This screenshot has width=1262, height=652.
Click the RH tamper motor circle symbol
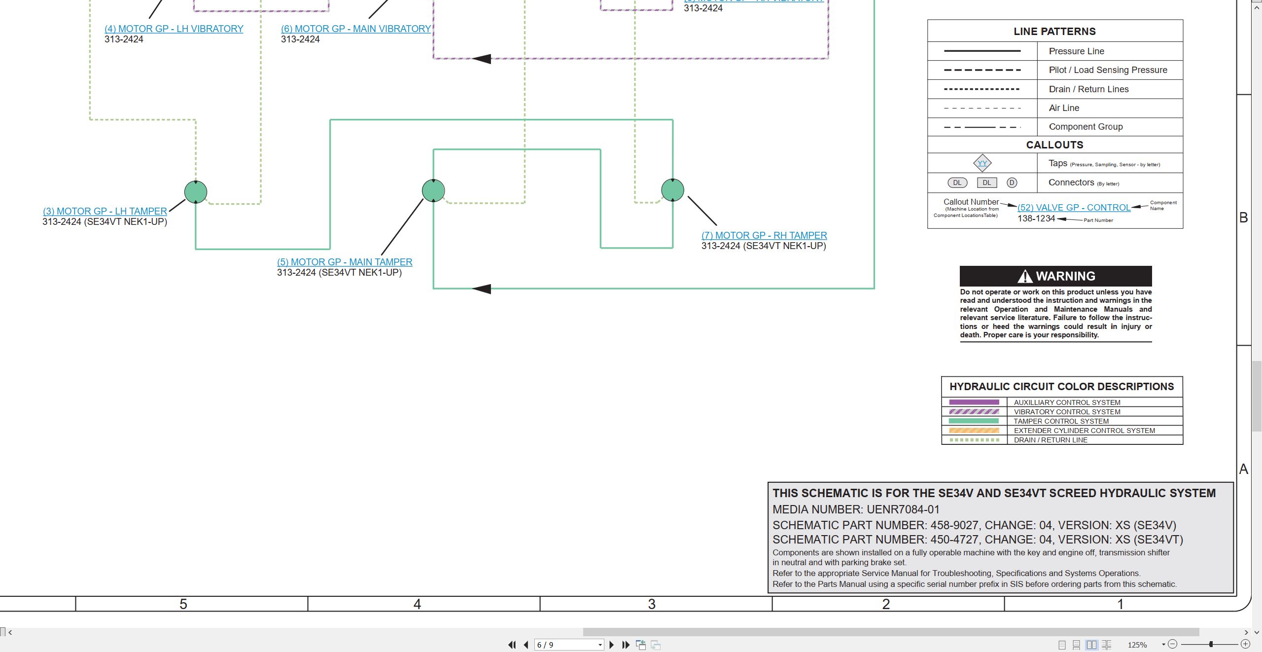click(672, 190)
